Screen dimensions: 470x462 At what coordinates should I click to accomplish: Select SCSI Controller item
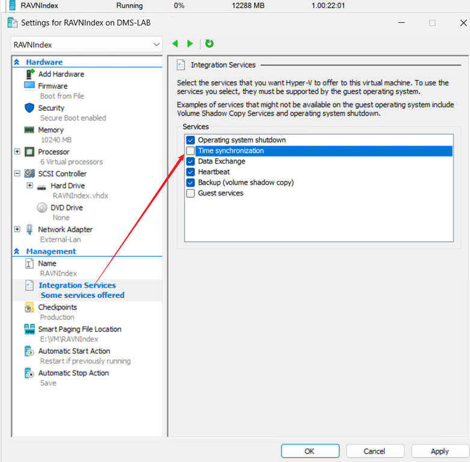[63, 174]
